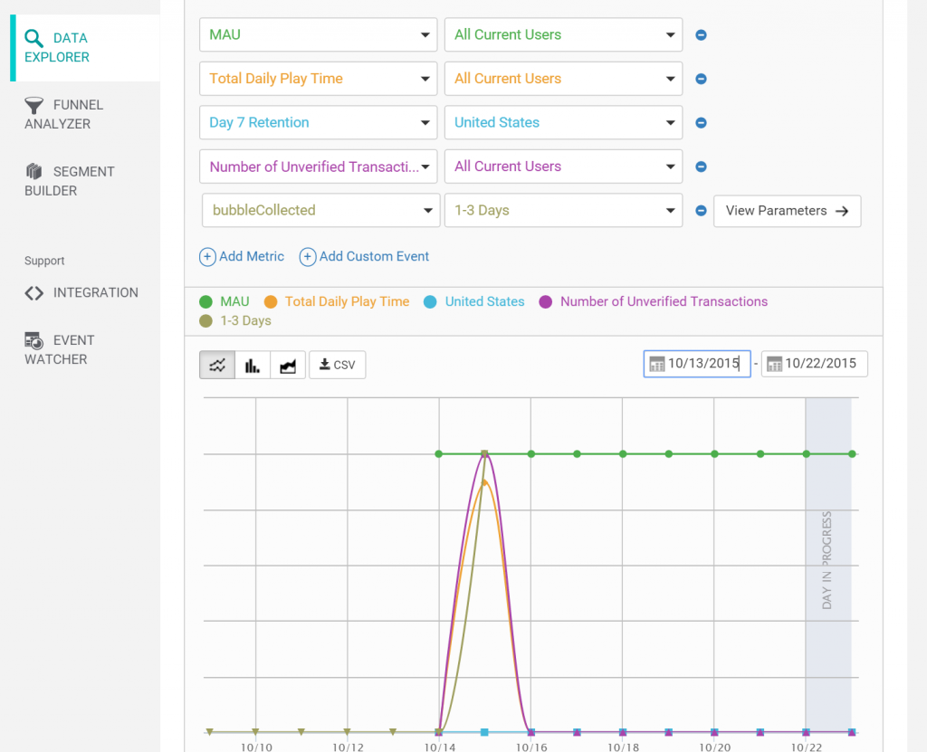Screen dimensions: 927x752
Task: Toggle the United States legend color dot
Action: pyautogui.click(x=430, y=302)
